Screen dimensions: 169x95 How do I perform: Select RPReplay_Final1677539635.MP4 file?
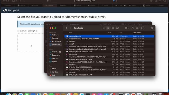coord(109,67)
